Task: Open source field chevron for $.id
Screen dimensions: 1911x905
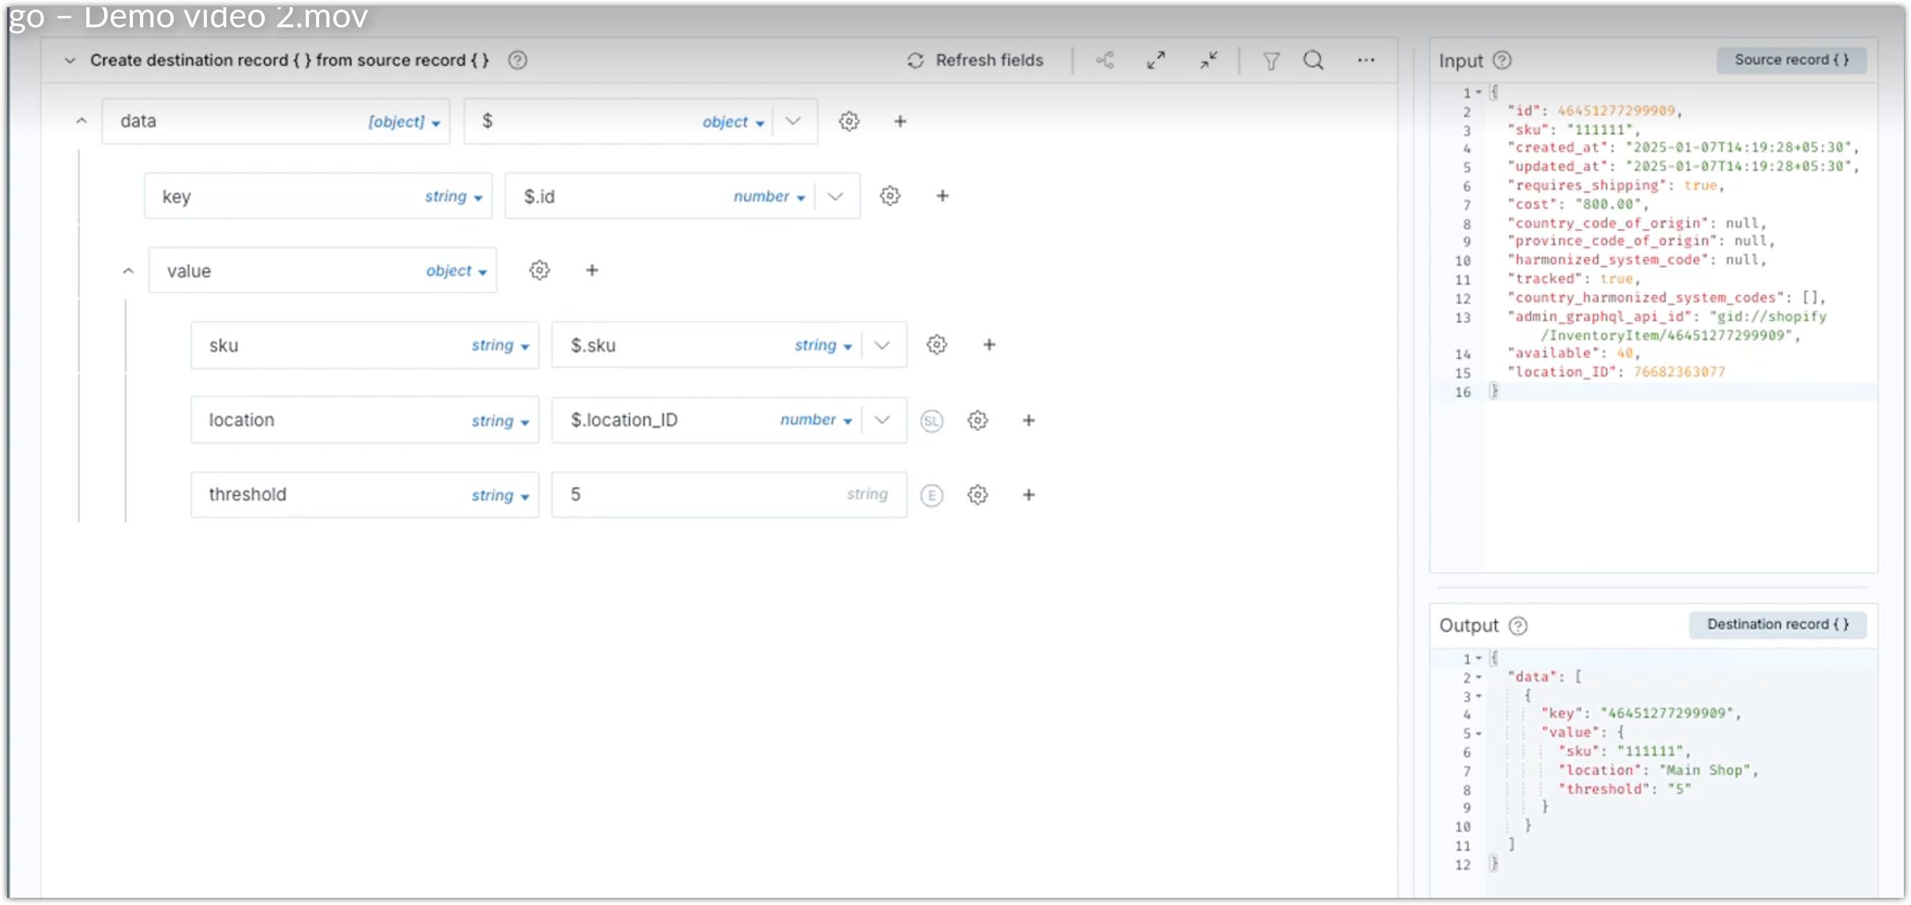Action: click(835, 197)
